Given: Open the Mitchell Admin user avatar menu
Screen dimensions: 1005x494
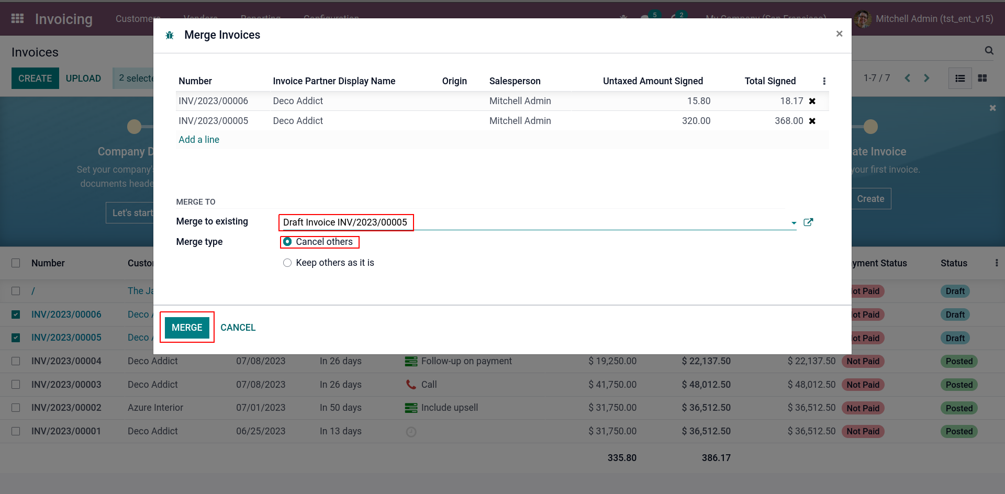Looking at the screenshot, I should click(863, 19).
